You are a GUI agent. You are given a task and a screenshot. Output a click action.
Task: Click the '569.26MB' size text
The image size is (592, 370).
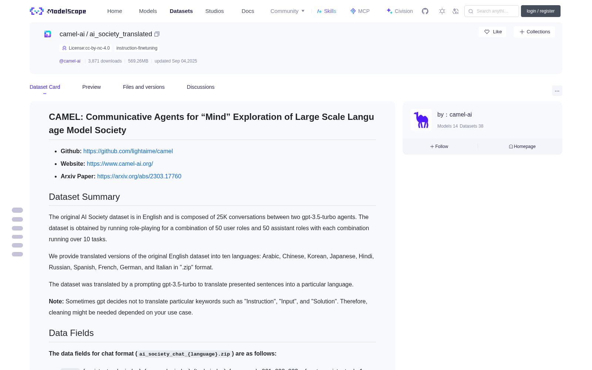pyautogui.click(x=138, y=61)
